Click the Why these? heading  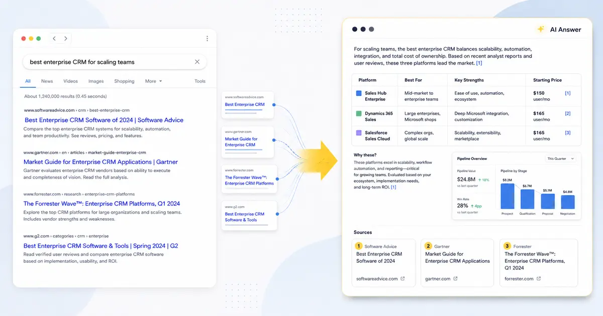click(x=365, y=155)
